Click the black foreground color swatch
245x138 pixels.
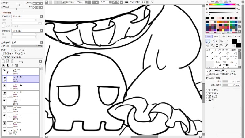(234, 41)
